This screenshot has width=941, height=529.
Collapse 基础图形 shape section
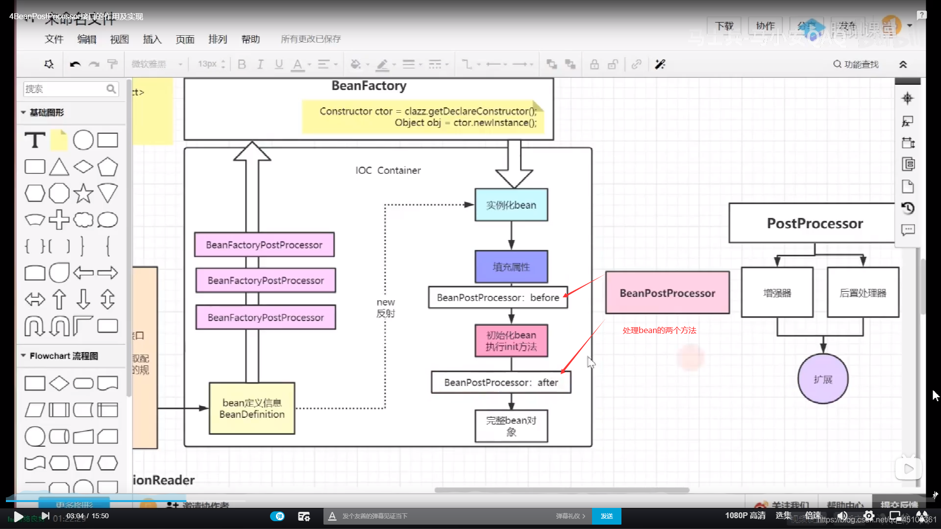(42, 112)
